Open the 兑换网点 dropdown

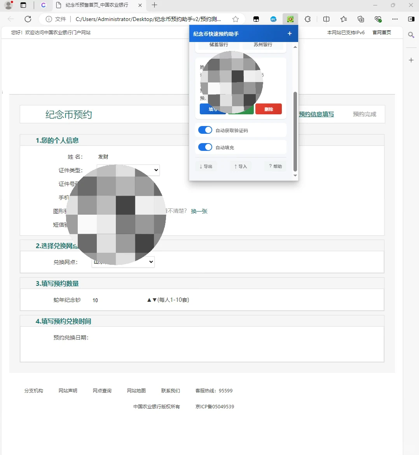pos(123,262)
